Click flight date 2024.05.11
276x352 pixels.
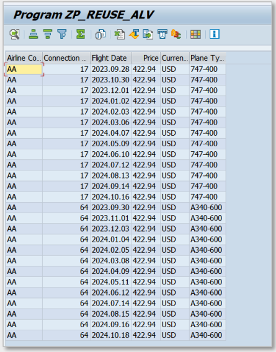tap(111, 282)
